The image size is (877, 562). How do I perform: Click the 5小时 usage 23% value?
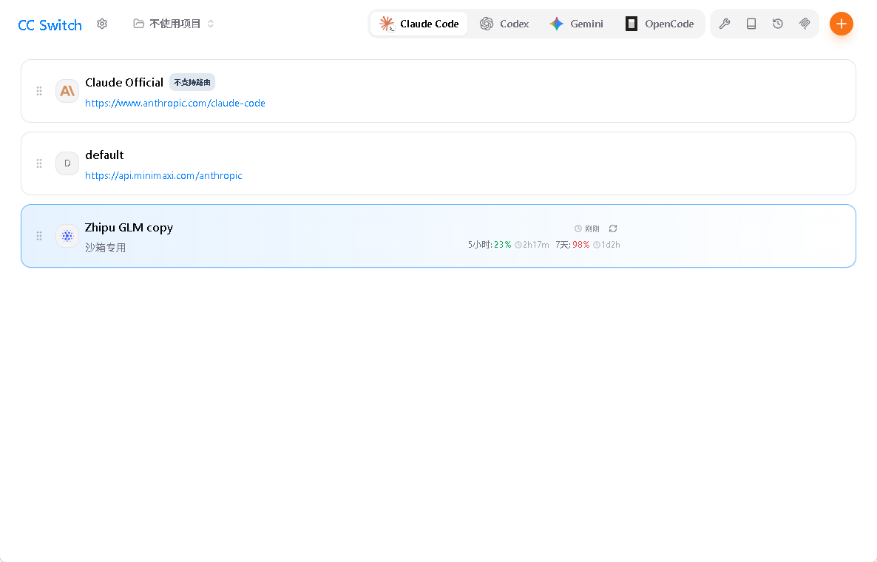502,244
